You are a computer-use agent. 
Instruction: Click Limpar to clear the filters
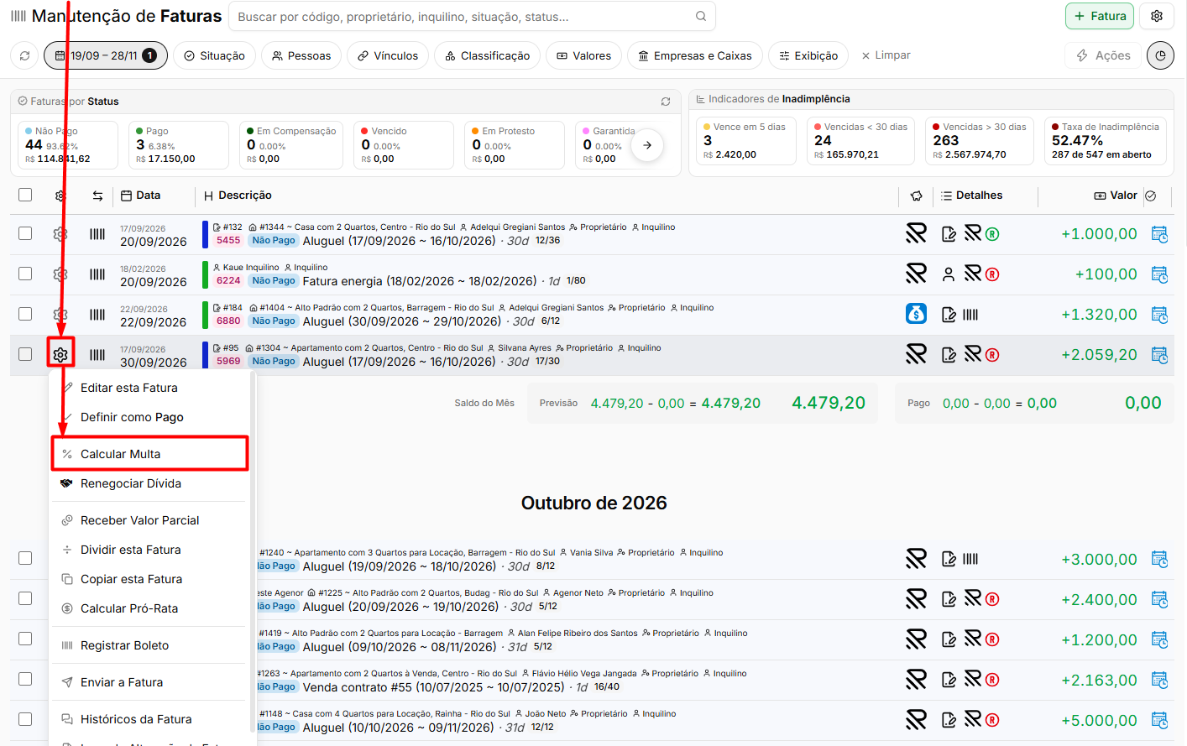(x=886, y=55)
